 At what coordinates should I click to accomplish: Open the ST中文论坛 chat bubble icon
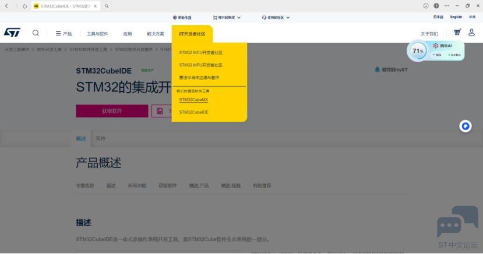pos(457,221)
